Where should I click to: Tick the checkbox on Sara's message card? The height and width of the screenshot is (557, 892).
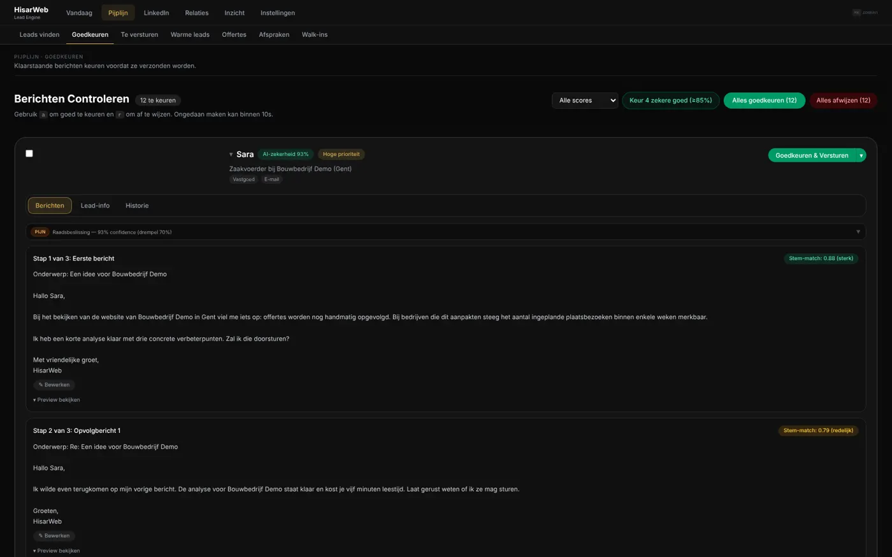click(29, 153)
